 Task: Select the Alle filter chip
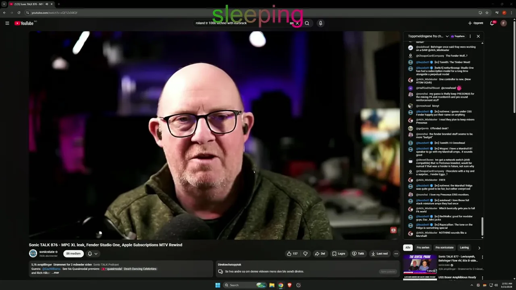(408, 247)
